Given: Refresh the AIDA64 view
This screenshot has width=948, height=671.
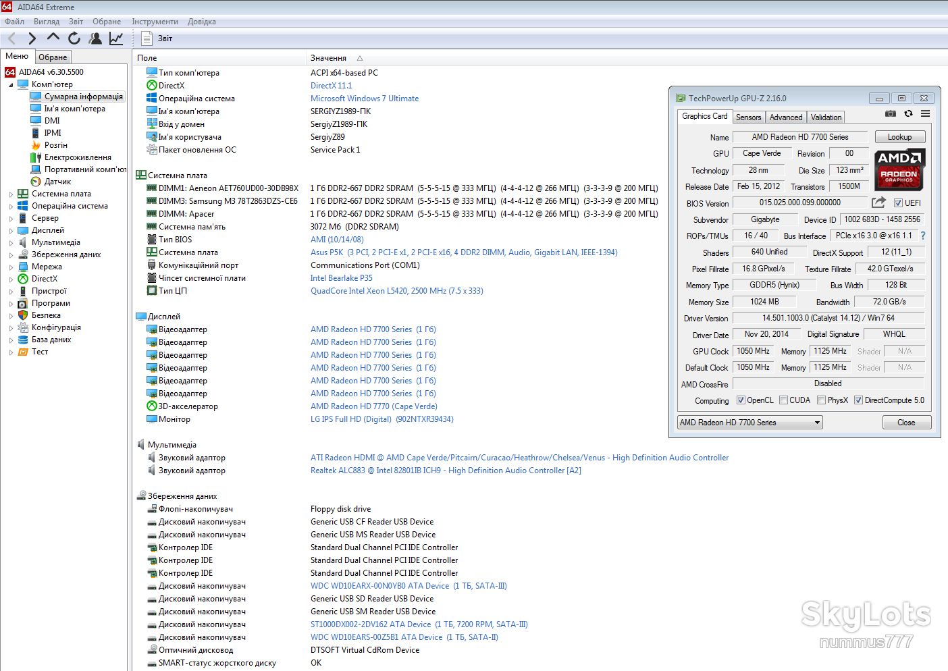Looking at the screenshot, I should pyautogui.click(x=74, y=38).
